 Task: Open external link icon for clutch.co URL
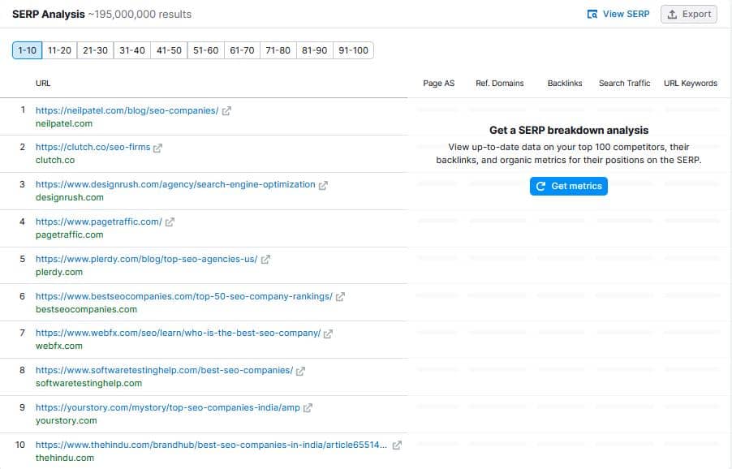tap(157, 148)
